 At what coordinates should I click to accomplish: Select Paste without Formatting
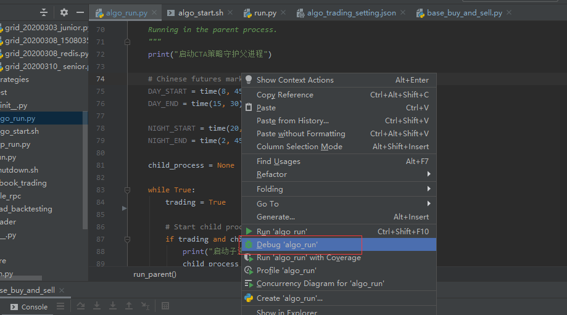point(339,134)
